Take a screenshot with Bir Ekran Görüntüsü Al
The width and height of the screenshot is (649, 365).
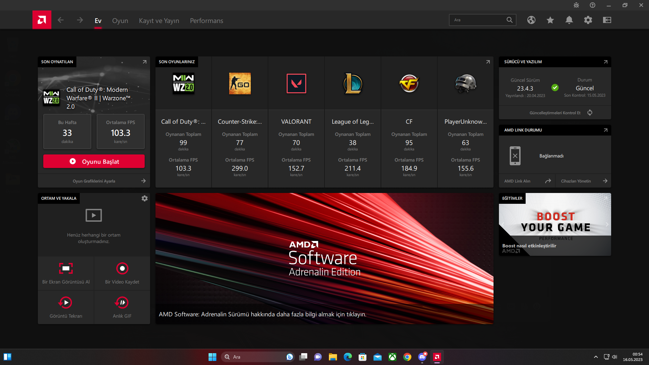point(66,273)
